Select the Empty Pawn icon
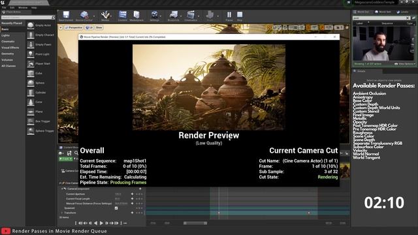 (31, 44)
